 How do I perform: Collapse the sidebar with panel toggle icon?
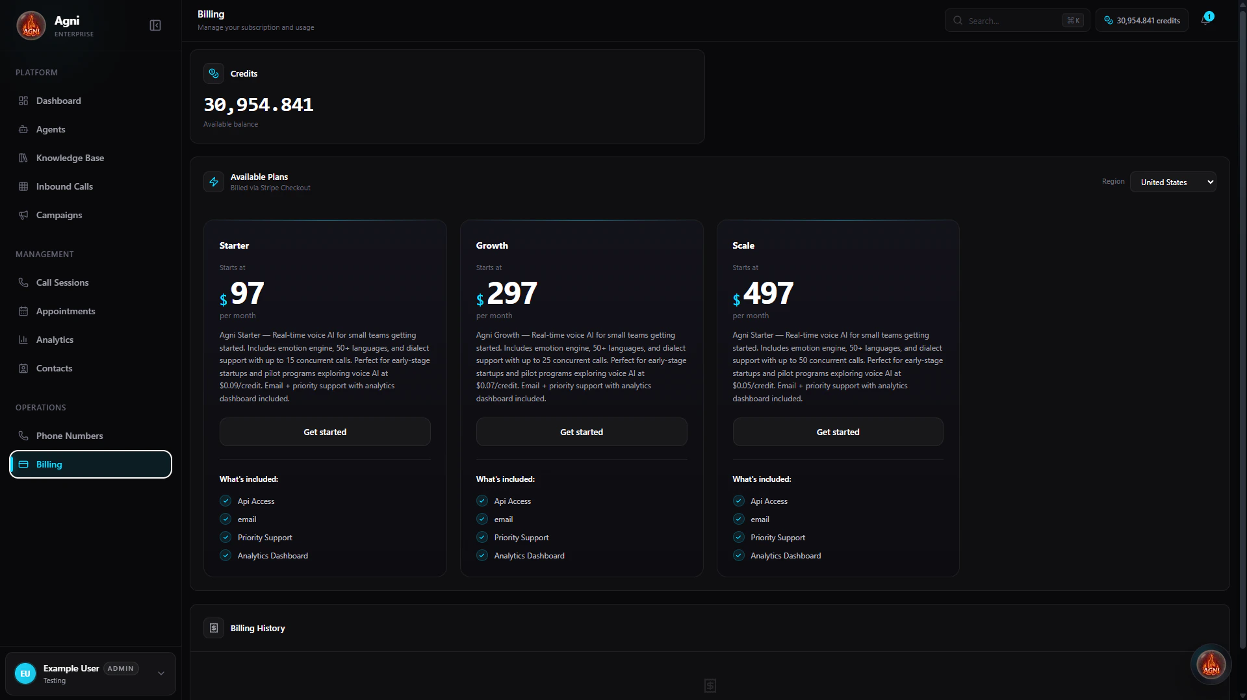click(155, 25)
